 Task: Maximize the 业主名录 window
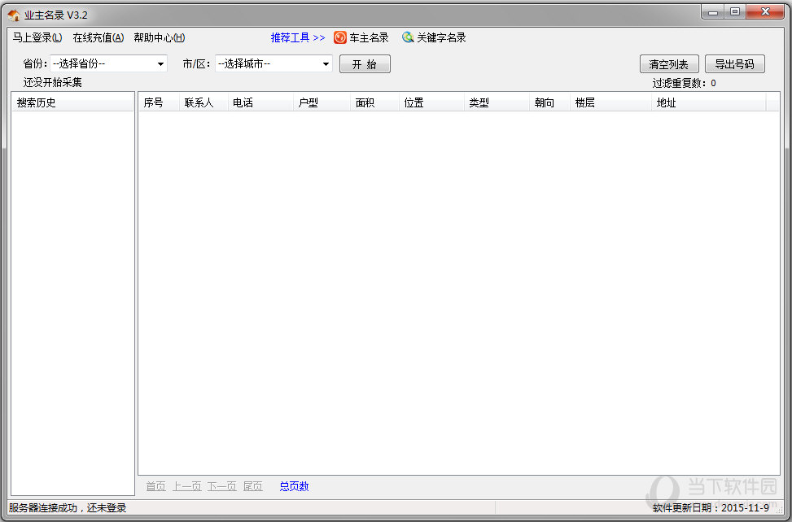coord(736,11)
